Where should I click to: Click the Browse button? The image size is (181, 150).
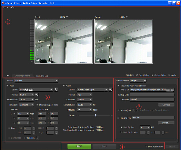[166, 123]
